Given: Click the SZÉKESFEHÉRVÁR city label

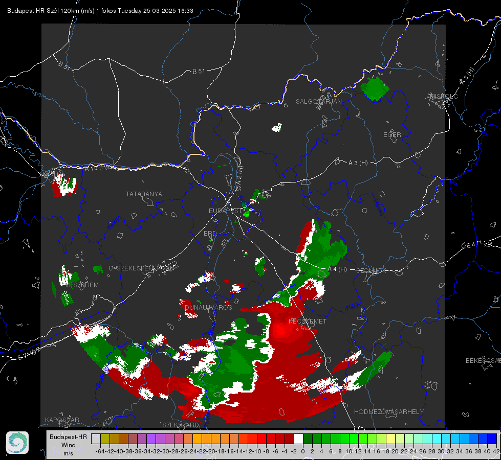Looking at the screenshot, I should pos(145,268).
